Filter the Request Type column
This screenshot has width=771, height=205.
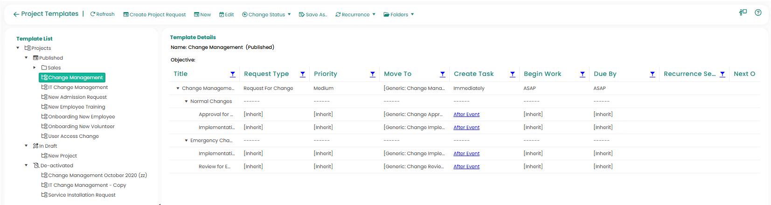(x=303, y=74)
